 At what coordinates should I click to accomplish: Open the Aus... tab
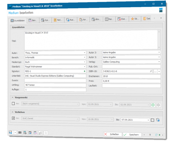point(71,20)
